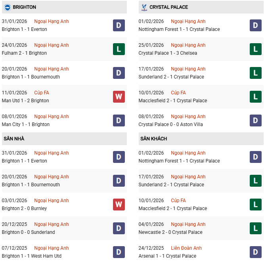Click the Brighton club crest icon

coord(7,7)
